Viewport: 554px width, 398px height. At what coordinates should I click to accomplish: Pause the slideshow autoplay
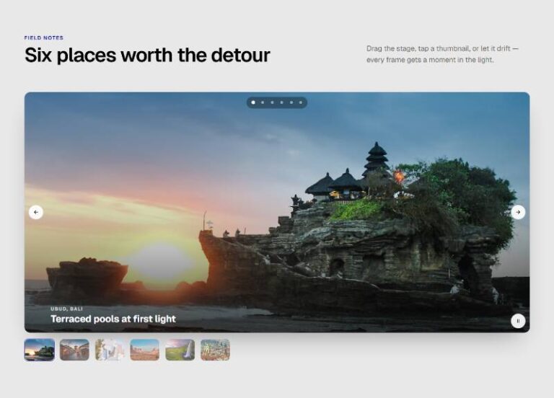[518, 321]
